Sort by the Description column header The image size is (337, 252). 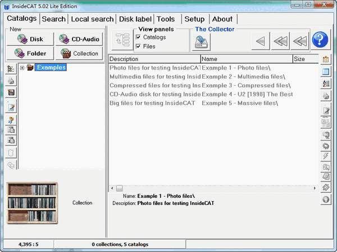[155, 59]
